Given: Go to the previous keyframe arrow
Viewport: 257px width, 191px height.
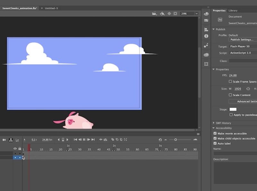Looking at the screenshot, I should click(59, 140).
